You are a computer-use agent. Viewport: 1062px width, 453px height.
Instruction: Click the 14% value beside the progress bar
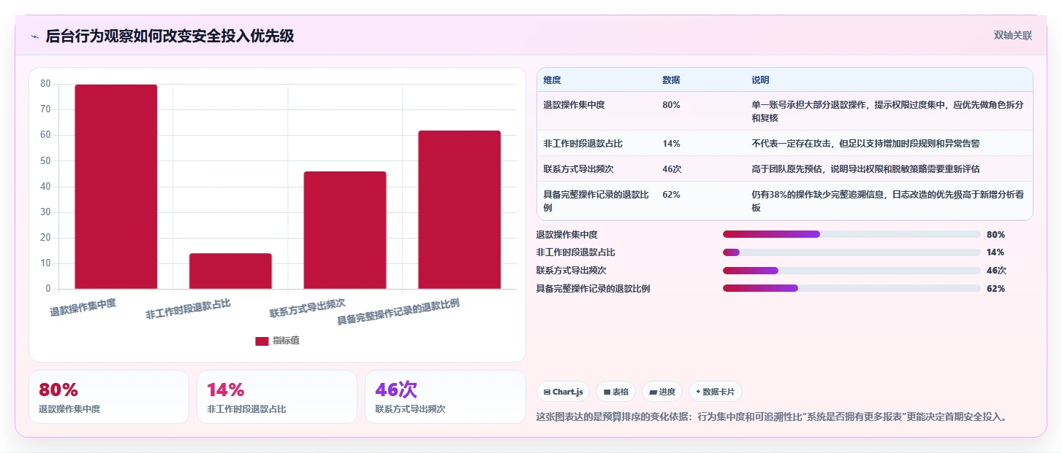pyautogui.click(x=995, y=252)
